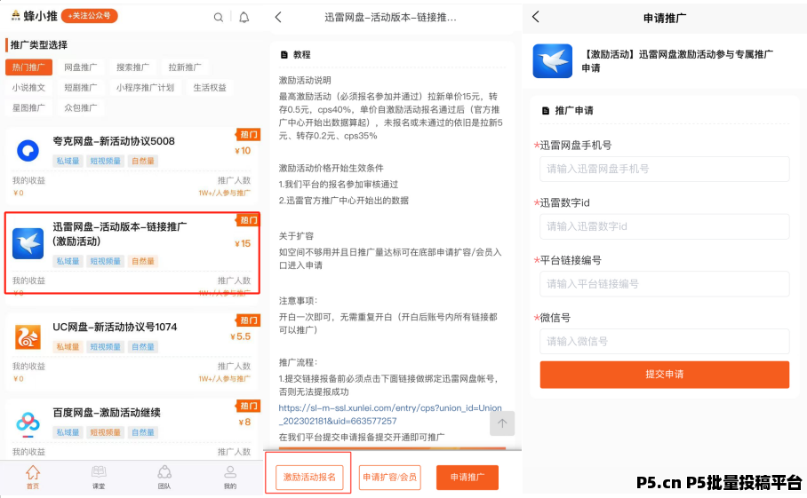
Task: Click 我的收益 on 夸克网盘 card
Action: coord(28,180)
